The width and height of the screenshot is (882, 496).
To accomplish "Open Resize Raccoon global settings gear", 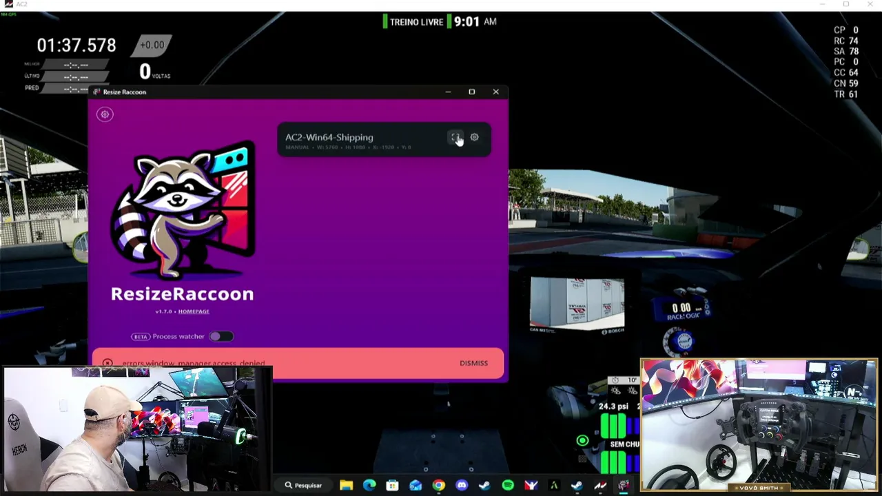I will click(x=105, y=114).
